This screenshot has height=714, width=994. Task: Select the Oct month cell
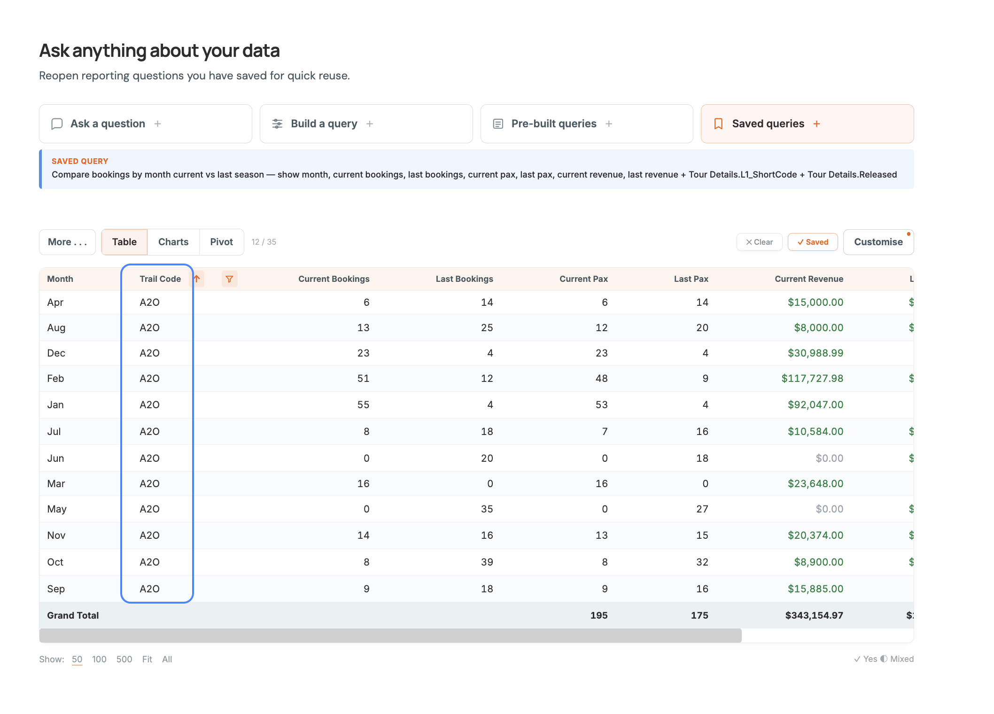point(55,562)
